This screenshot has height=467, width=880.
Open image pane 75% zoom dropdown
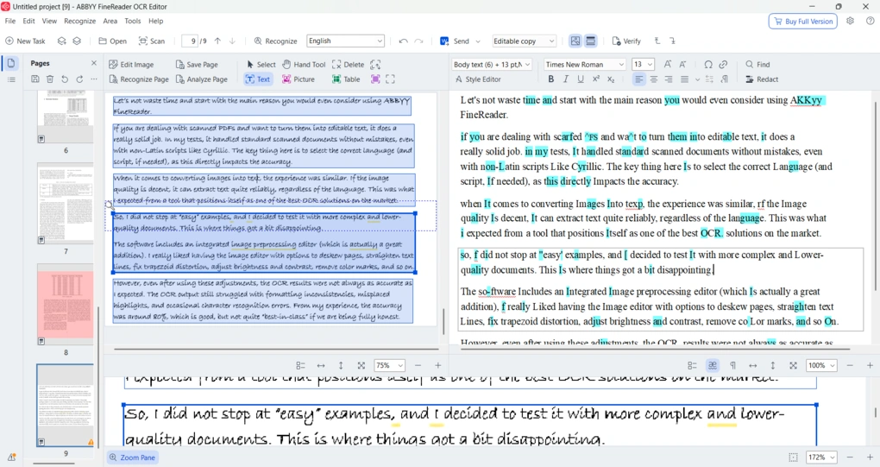[x=389, y=365]
